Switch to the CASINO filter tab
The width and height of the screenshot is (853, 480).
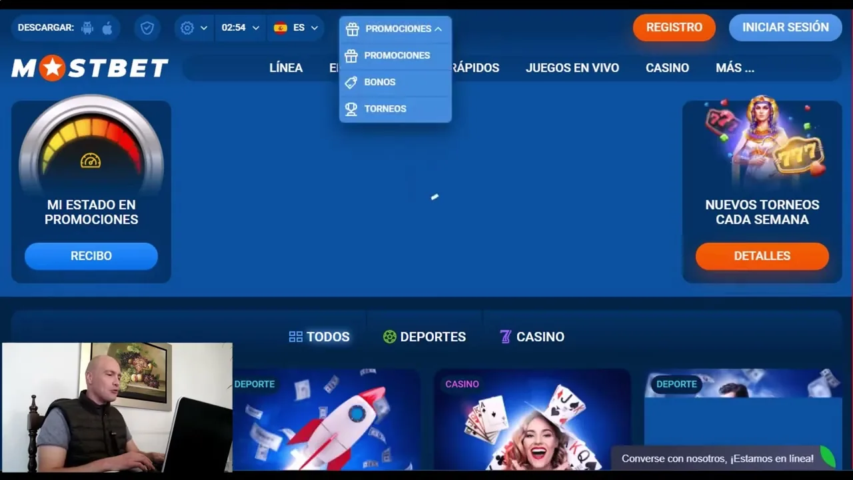pos(532,337)
